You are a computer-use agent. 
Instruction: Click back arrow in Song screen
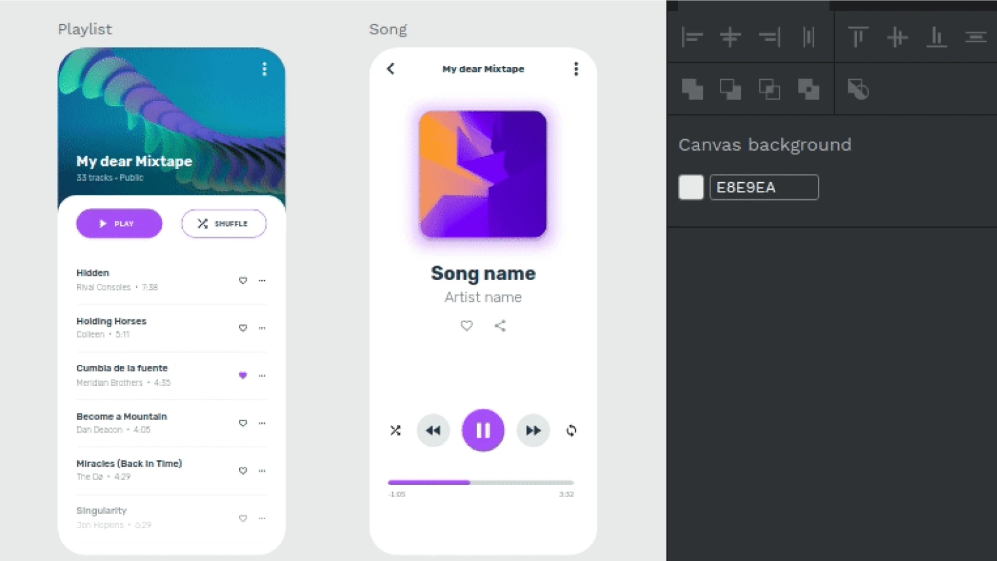(x=390, y=68)
